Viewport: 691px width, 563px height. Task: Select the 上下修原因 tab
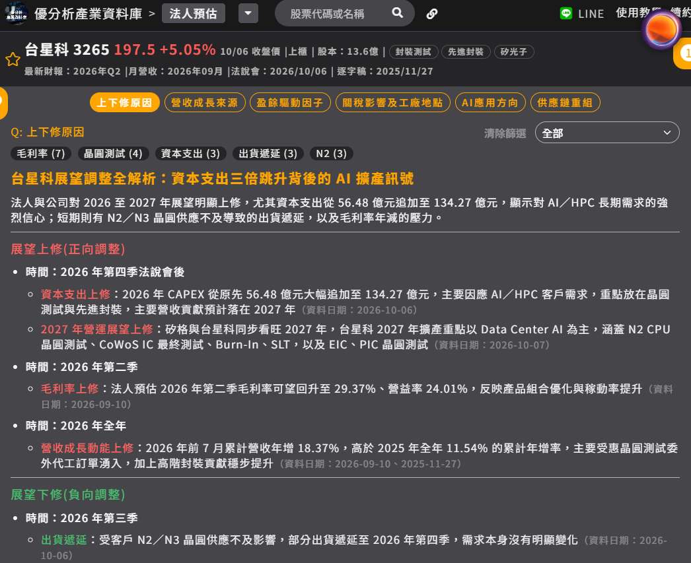coord(125,102)
